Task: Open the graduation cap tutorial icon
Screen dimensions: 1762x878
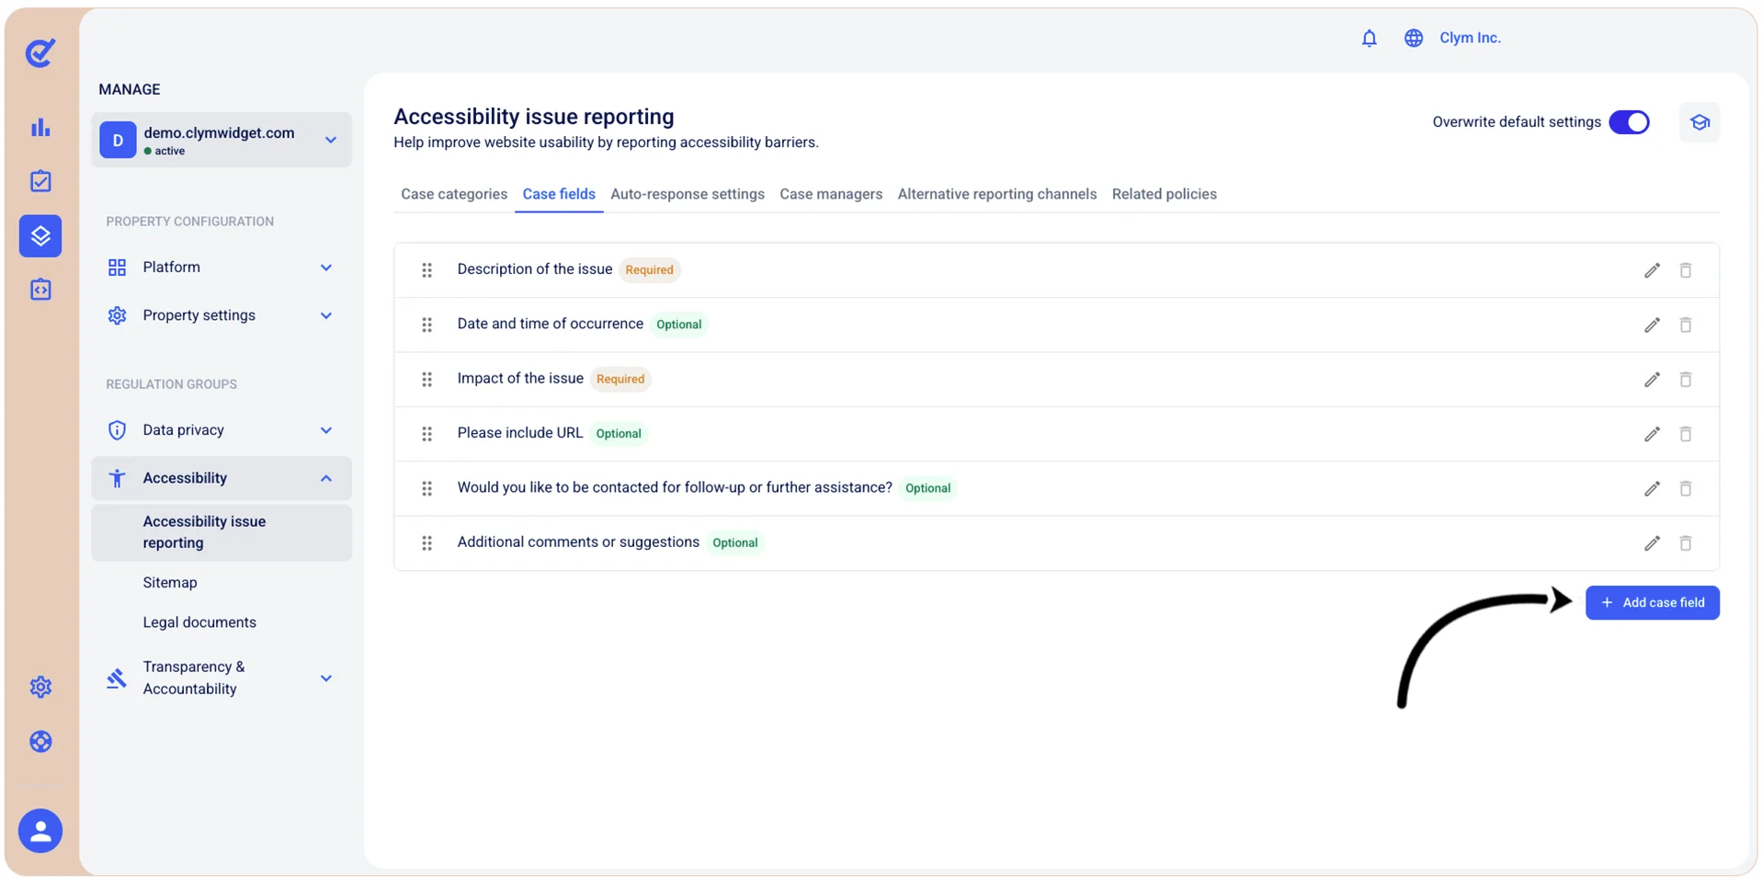Action: click(x=1699, y=122)
